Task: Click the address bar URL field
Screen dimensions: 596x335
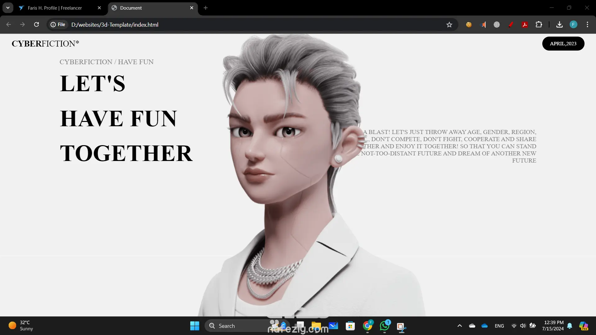Action: point(248,25)
